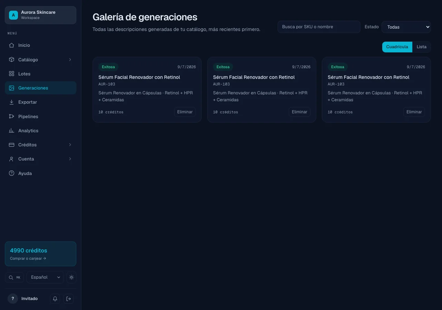Open the notifications bell
This screenshot has width=442, height=310.
[x=55, y=299]
